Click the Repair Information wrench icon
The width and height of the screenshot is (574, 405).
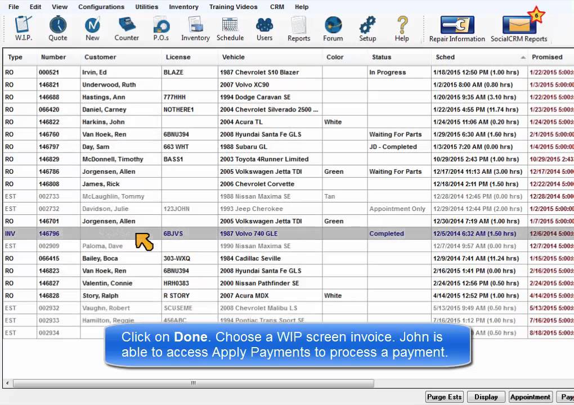(457, 29)
